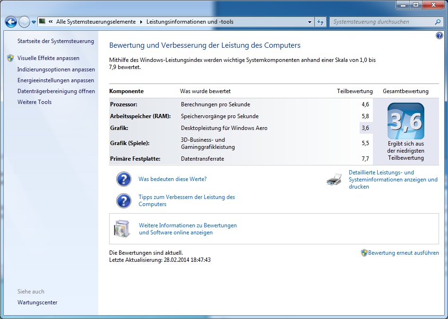Click the Komponente column header
Viewport: 448px width, 319px height.
(127, 91)
